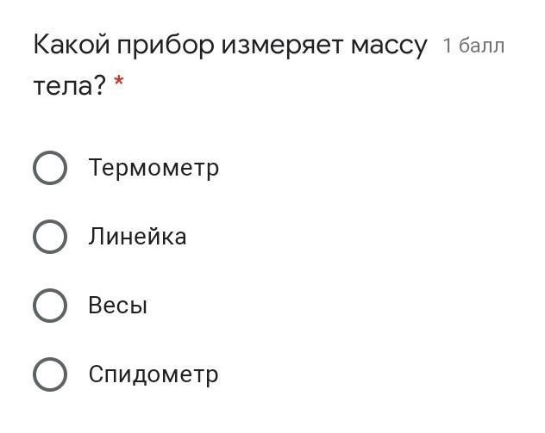Select the first answer choice circle

(50, 168)
